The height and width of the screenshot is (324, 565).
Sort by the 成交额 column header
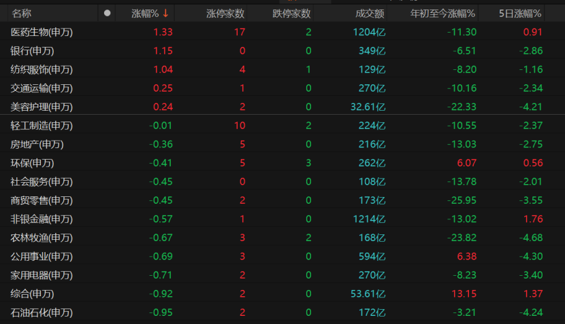tap(370, 14)
